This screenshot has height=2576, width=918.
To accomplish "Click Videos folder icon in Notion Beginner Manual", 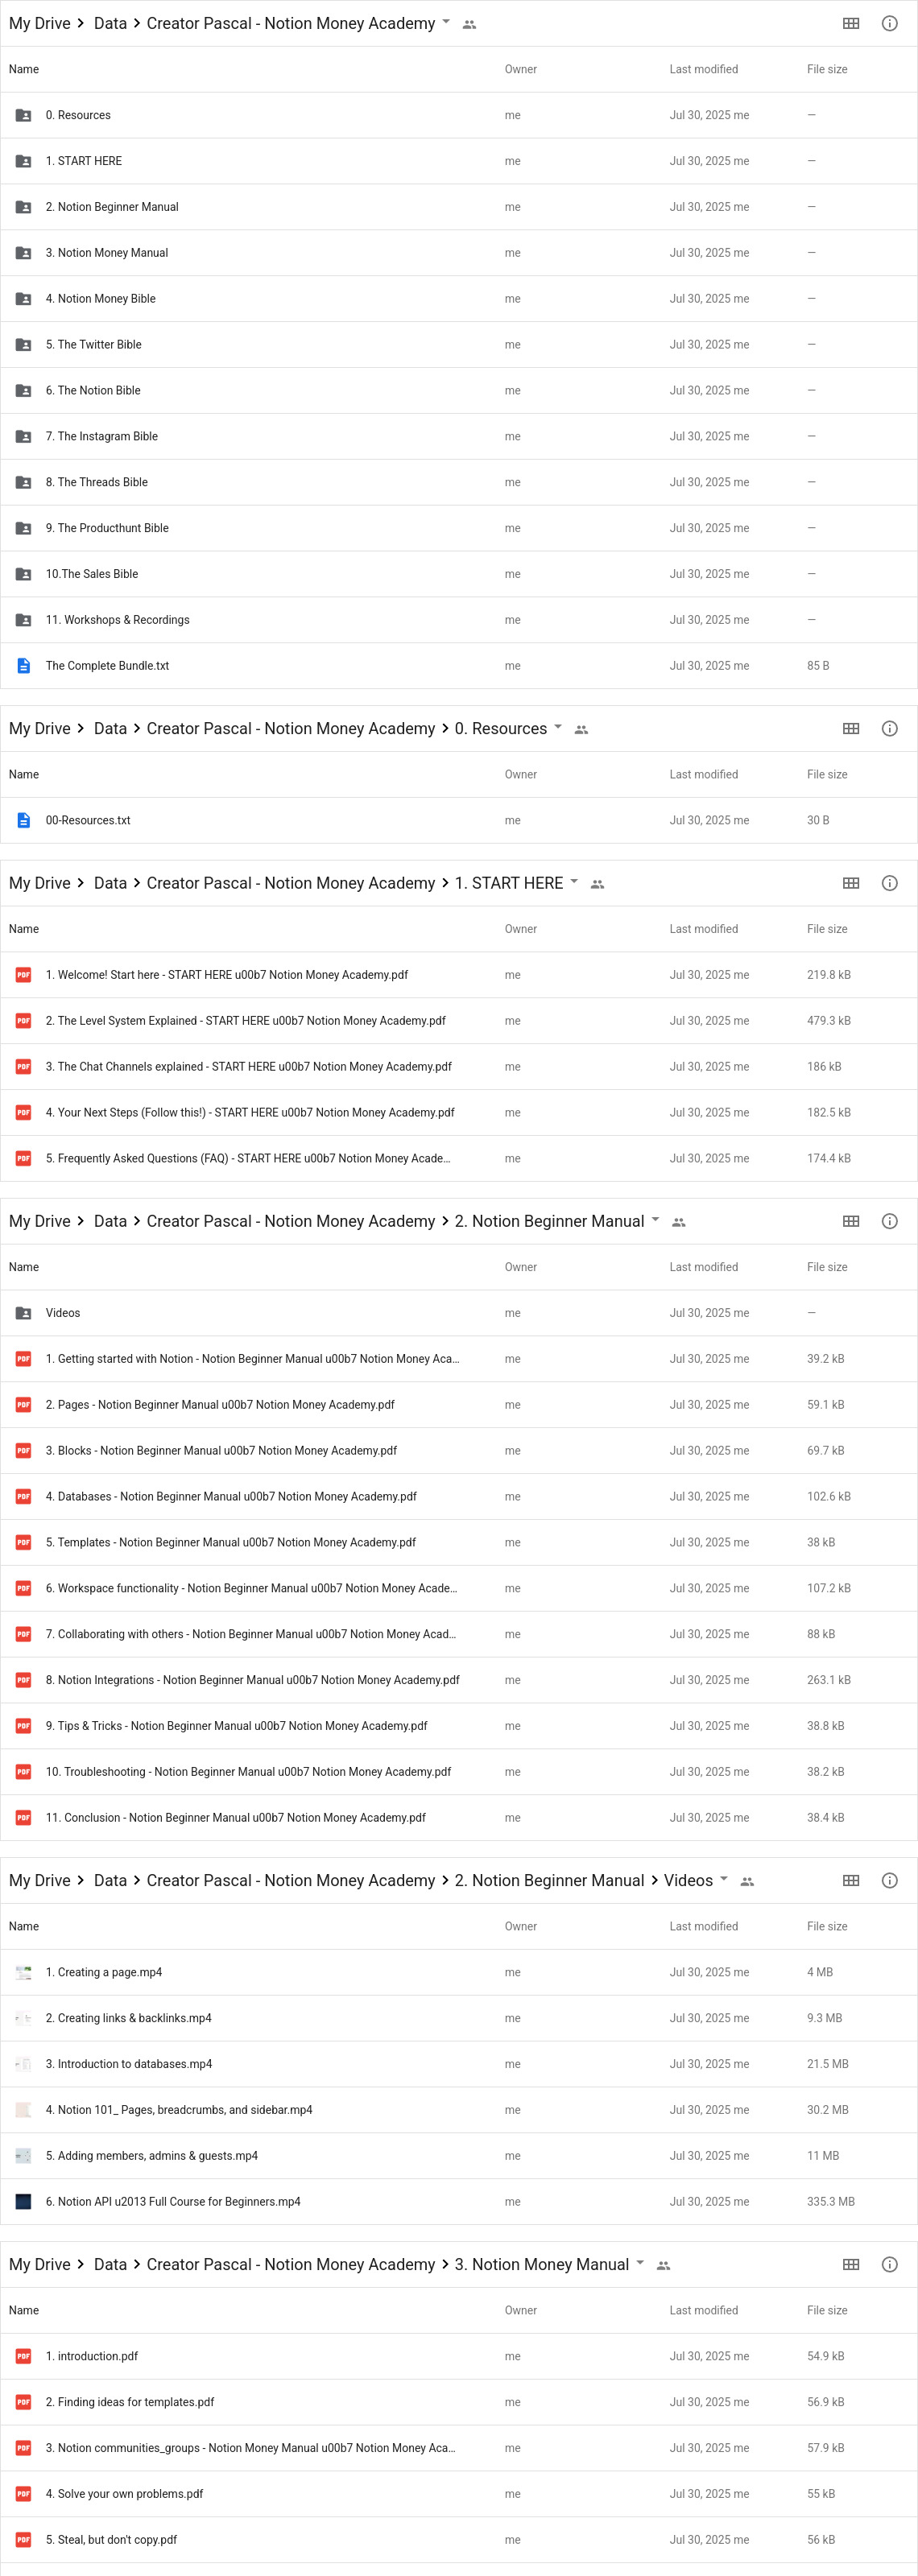I will point(23,1314).
